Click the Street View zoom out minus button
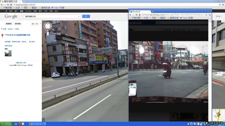The height and width of the screenshot is (126, 225). 48,34
